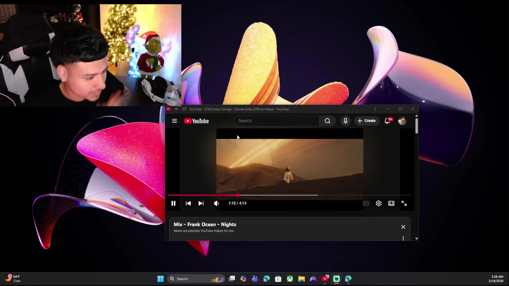The image size is (509, 286).
Task: Open Microsoft Teams from the taskbar
Action: [x=255, y=279]
